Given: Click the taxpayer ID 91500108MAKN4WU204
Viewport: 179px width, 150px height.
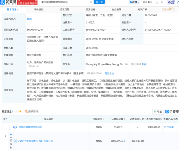Looking at the screenshot, I should pos(158,30).
